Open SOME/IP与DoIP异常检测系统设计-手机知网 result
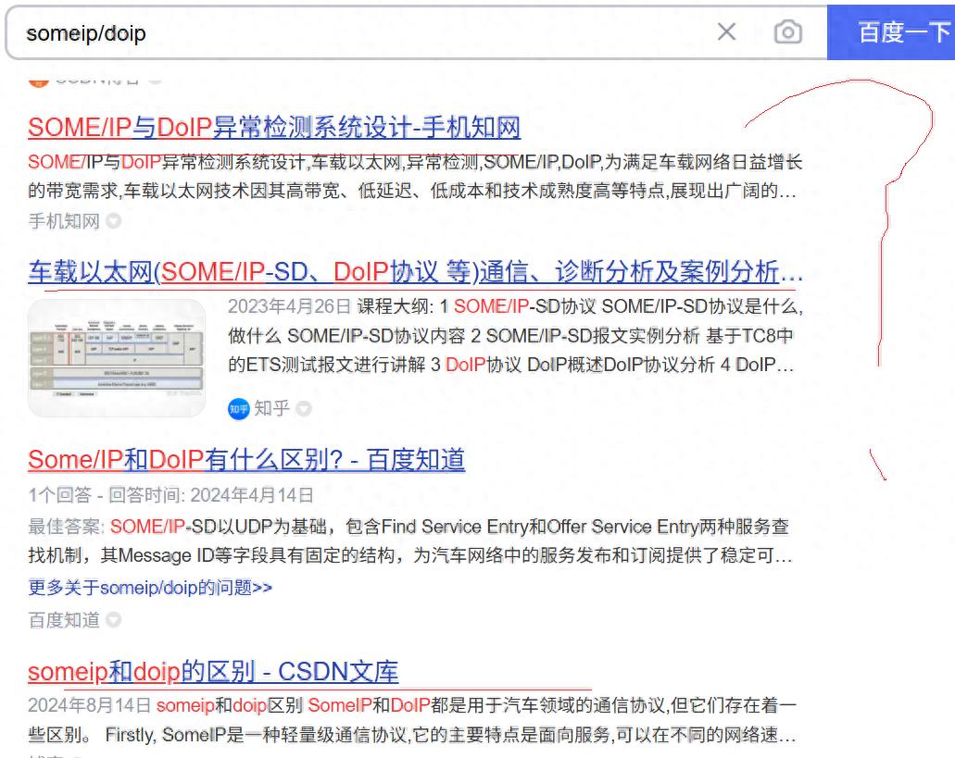 [274, 128]
